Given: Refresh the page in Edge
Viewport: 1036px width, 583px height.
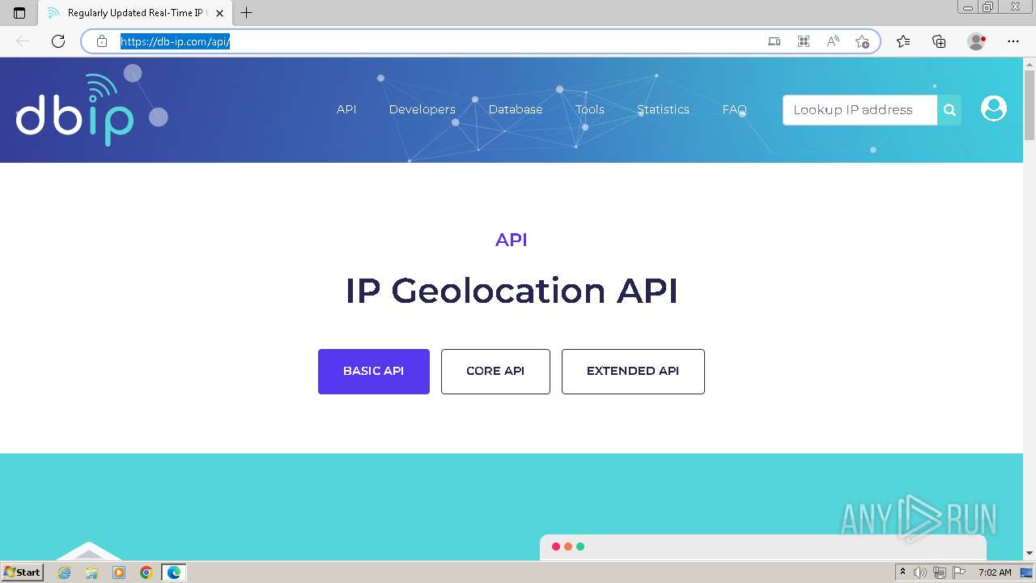Looking at the screenshot, I should coord(58,41).
